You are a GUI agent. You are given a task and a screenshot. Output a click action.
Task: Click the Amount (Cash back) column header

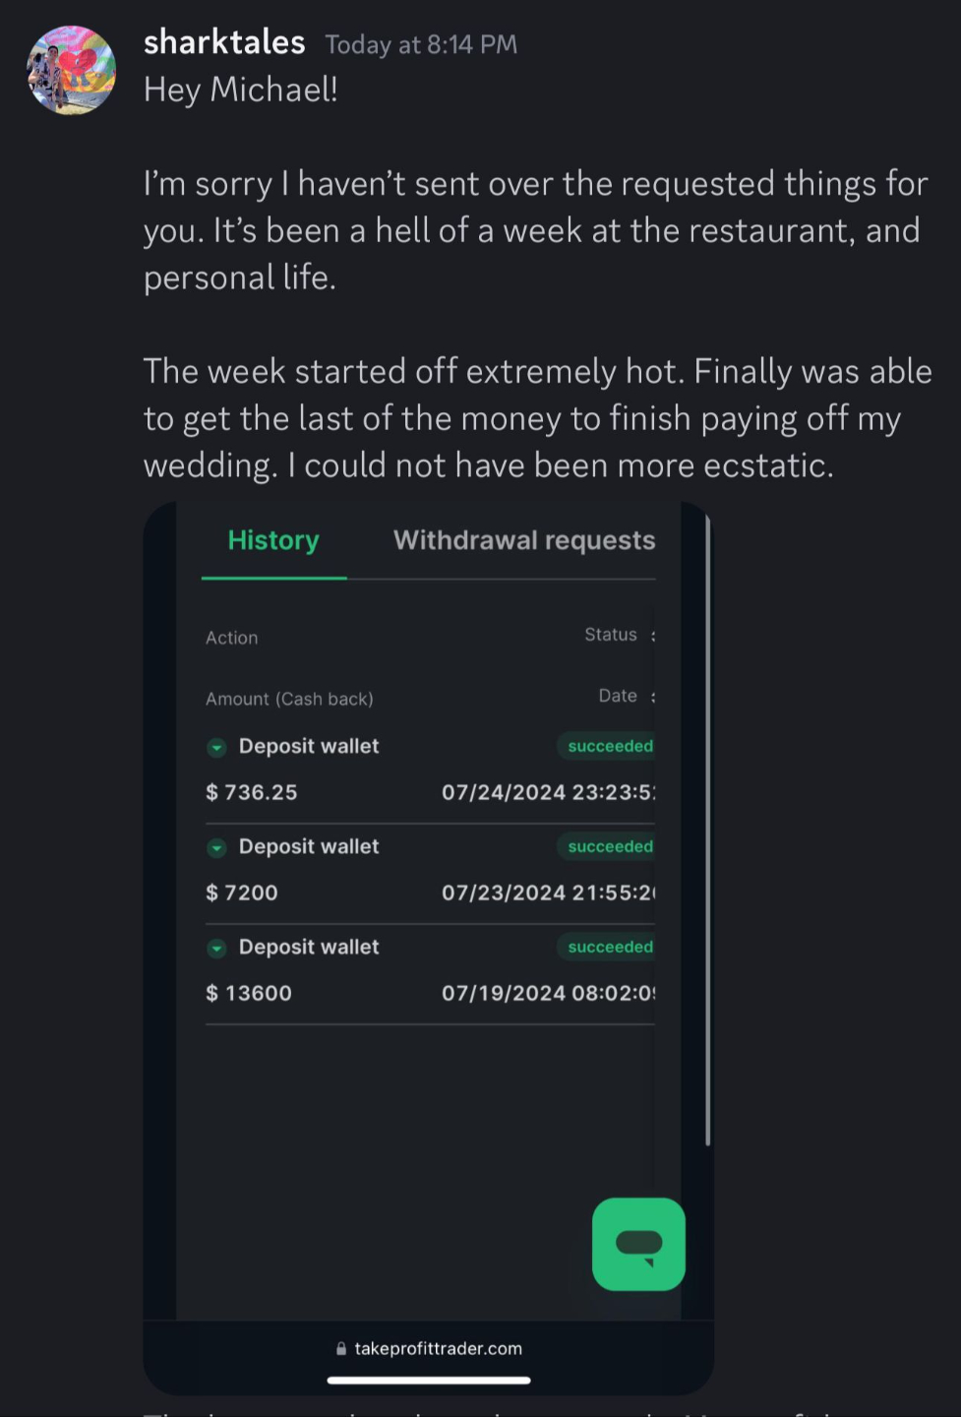coord(289,700)
